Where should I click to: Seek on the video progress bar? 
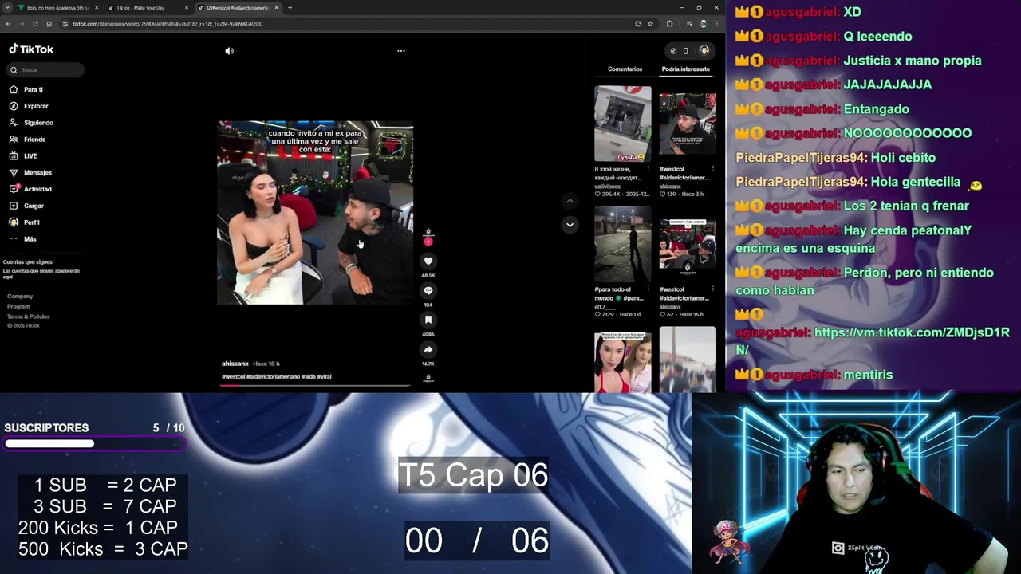click(315, 386)
